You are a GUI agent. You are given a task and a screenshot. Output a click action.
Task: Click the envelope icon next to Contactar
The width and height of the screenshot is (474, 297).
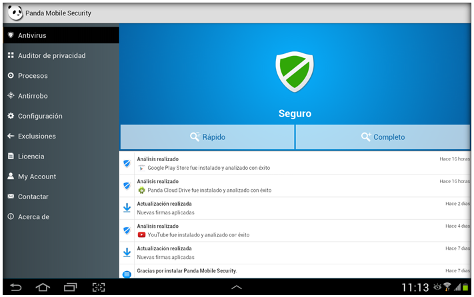11,196
